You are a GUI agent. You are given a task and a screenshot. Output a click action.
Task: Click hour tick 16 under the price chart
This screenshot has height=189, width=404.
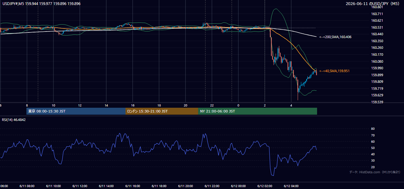coord(133,106)
